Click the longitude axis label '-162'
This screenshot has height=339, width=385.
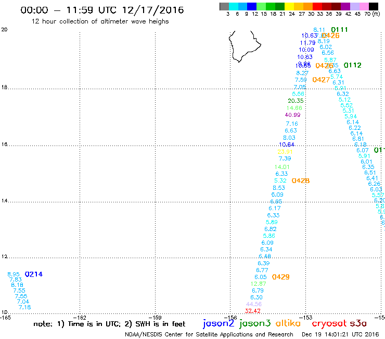pyautogui.click(x=81, y=318)
